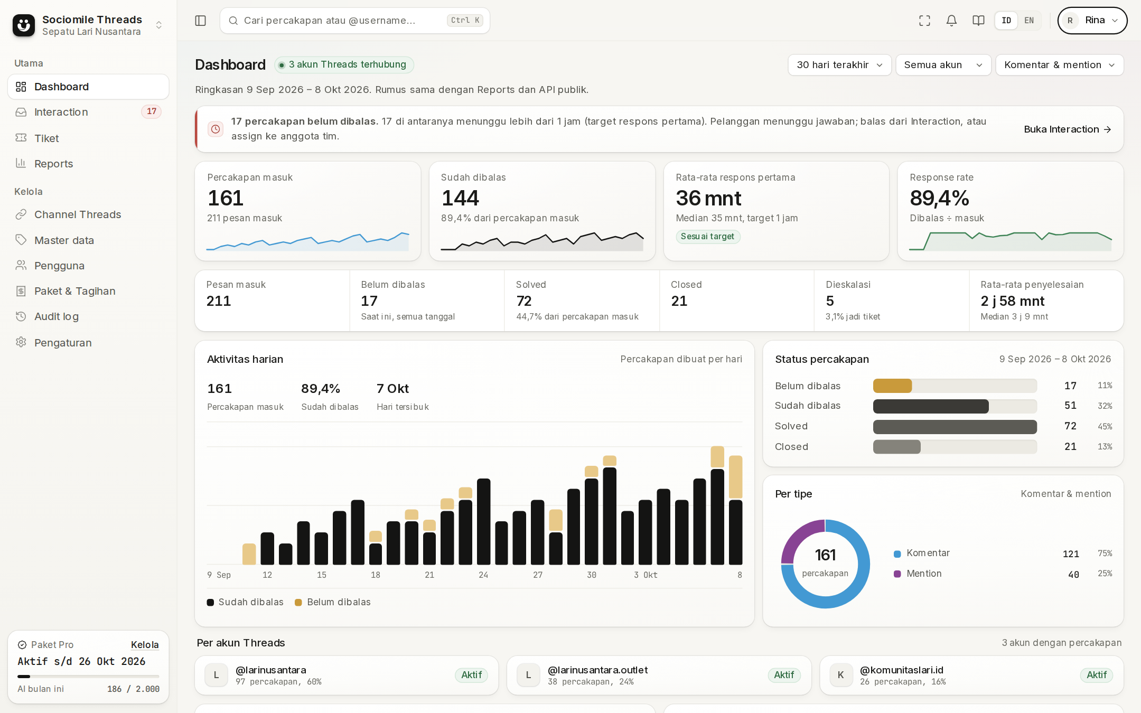Click the red clock alert icon
This screenshot has height=713, width=1141.
[216, 129]
